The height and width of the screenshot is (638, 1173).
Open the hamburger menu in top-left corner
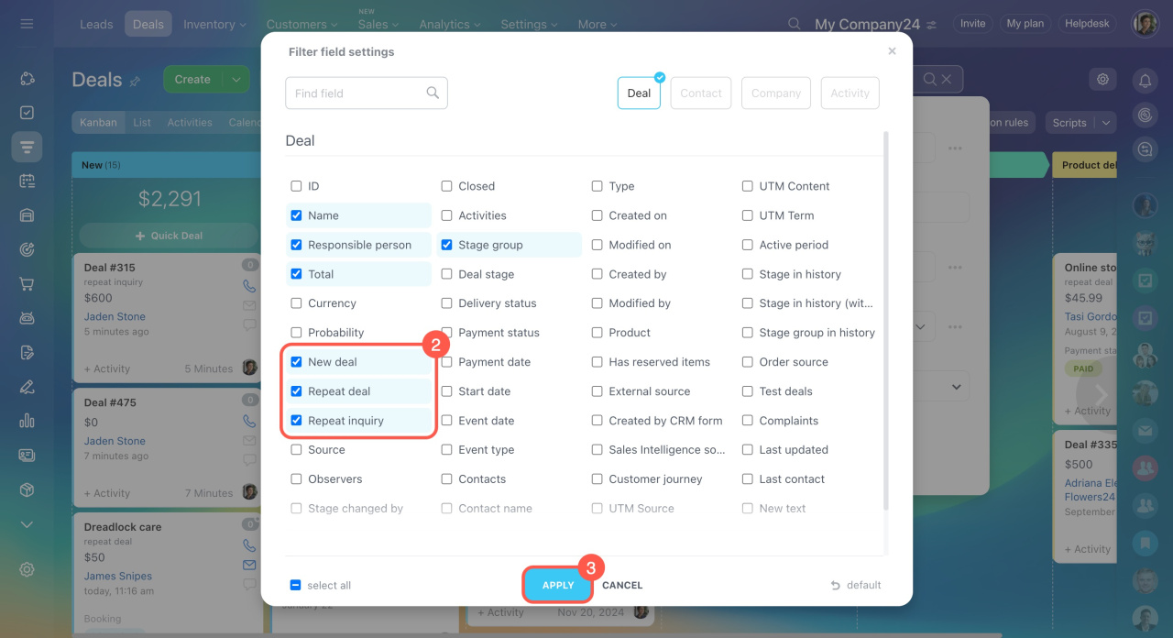tap(27, 24)
